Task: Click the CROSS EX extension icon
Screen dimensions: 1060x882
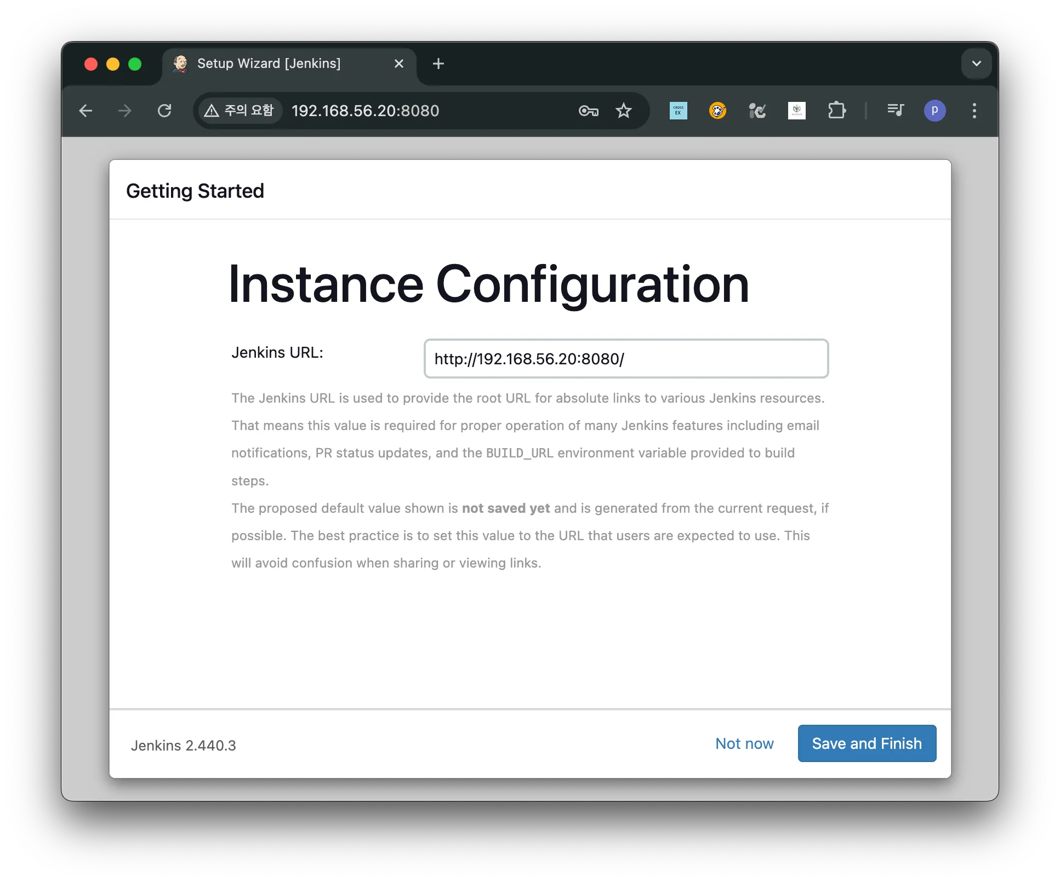Action: [678, 111]
